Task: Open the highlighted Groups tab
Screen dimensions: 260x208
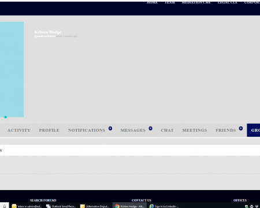Action: (x=254, y=131)
